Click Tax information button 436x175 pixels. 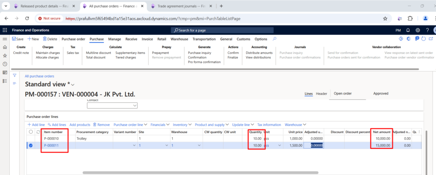tap(269, 125)
